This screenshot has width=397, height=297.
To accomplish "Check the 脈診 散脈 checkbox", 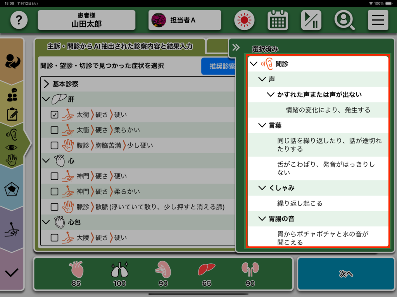I will tap(55, 207).
